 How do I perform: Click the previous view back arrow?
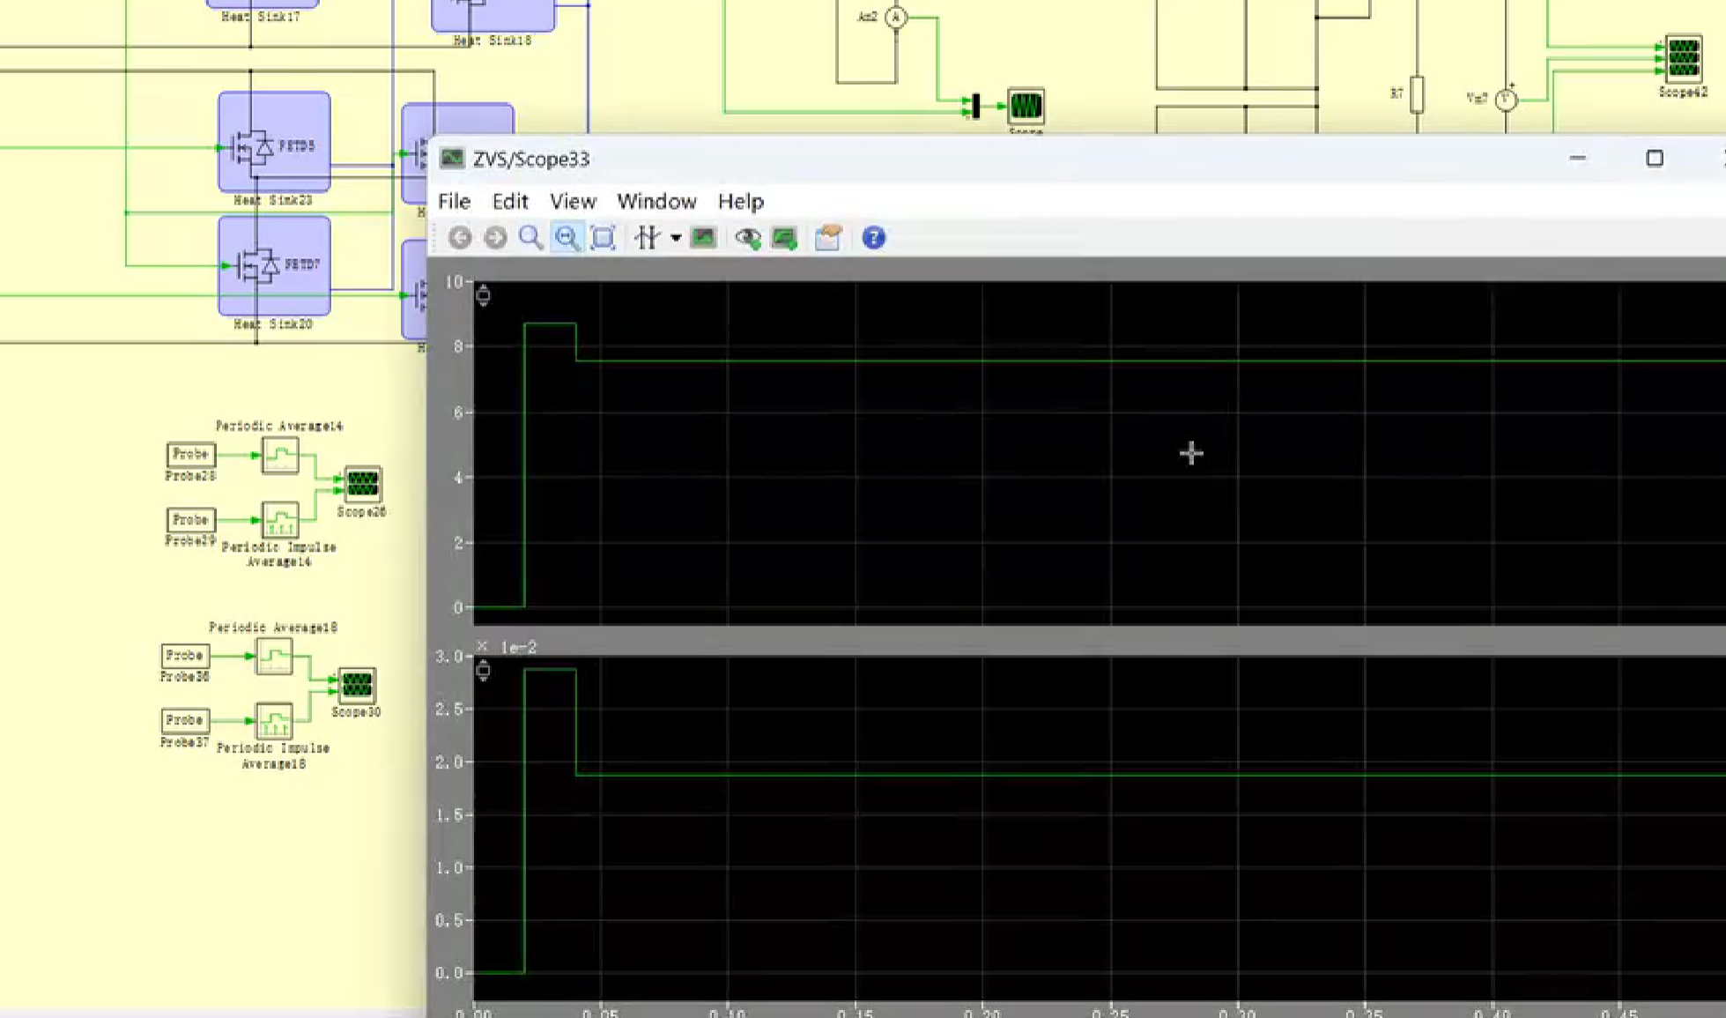460,238
